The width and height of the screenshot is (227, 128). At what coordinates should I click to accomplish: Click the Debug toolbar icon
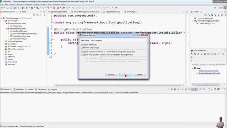click(27, 8)
